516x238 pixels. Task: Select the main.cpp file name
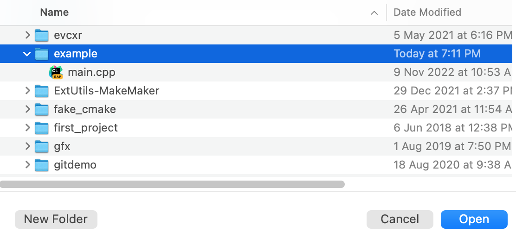tap(91, 72)
